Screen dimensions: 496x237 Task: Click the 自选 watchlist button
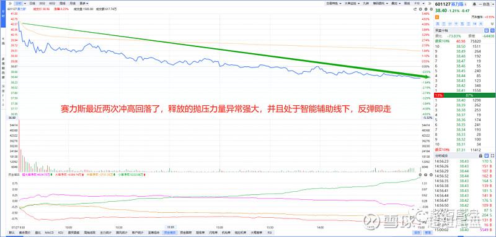click(484, 4)
